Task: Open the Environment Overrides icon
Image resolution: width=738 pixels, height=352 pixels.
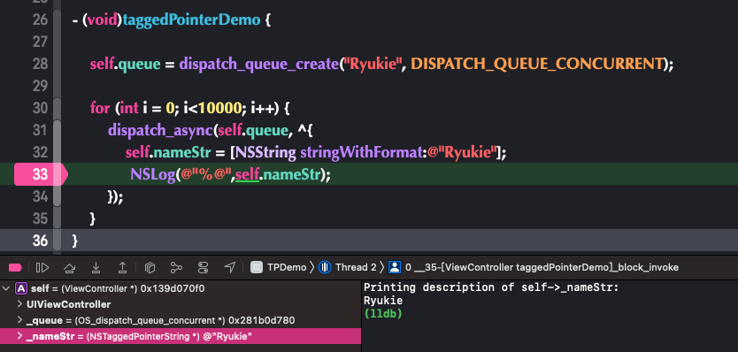Action: tap(203, 268)
